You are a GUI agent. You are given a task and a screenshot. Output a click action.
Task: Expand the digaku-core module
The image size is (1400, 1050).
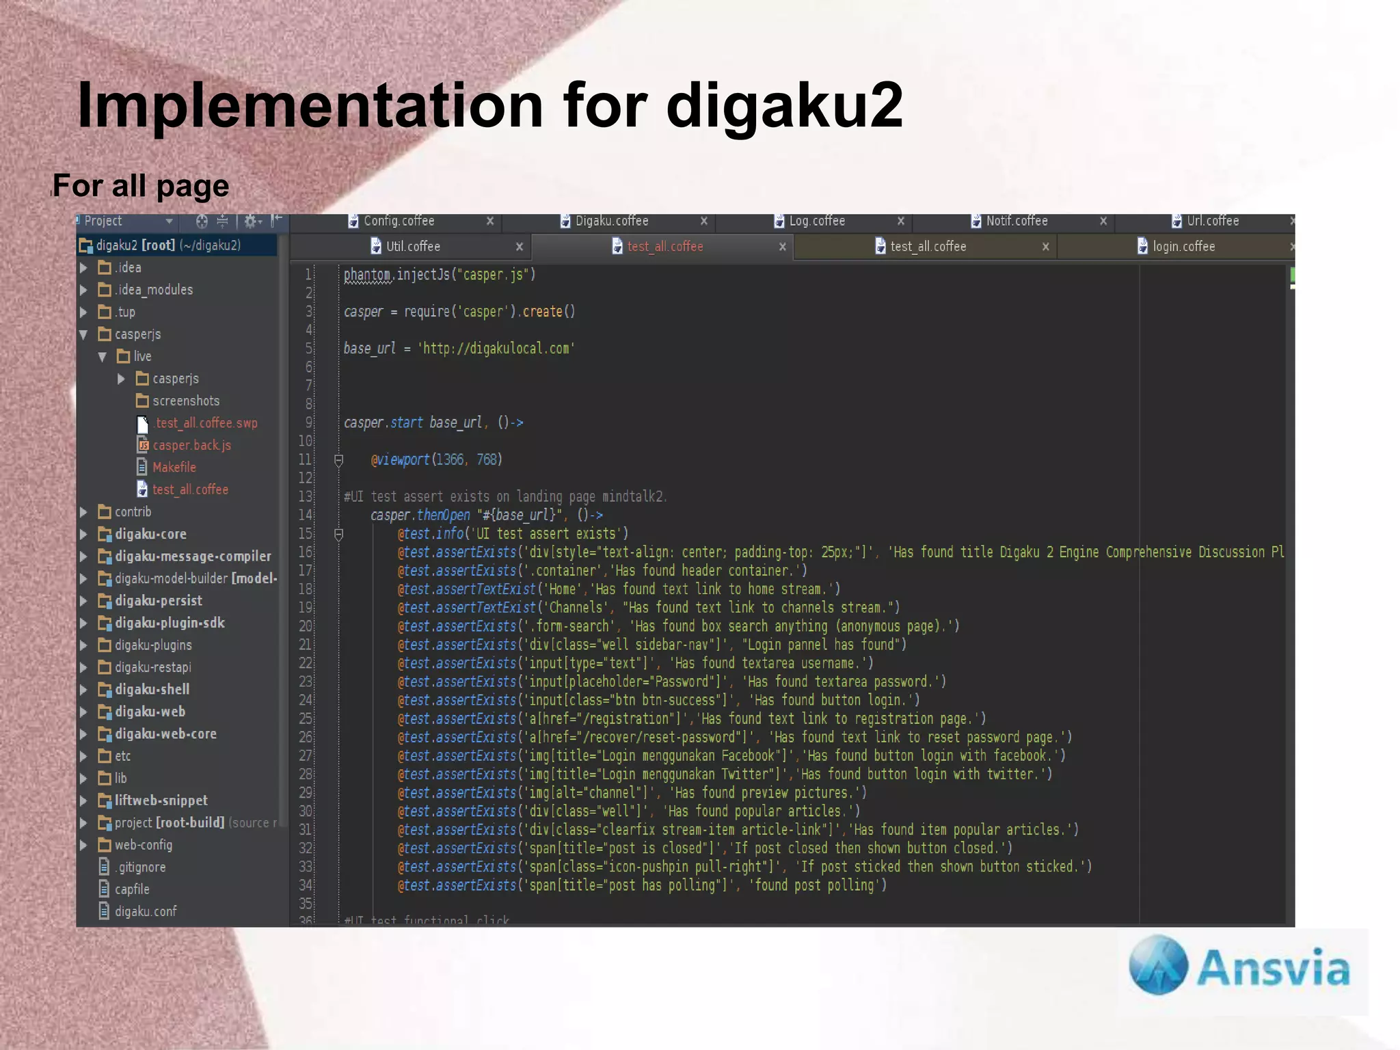tap(83, 535)
